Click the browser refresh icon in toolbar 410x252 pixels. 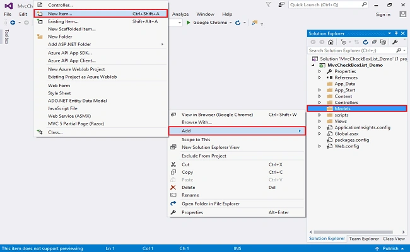[x=238, y=23]
